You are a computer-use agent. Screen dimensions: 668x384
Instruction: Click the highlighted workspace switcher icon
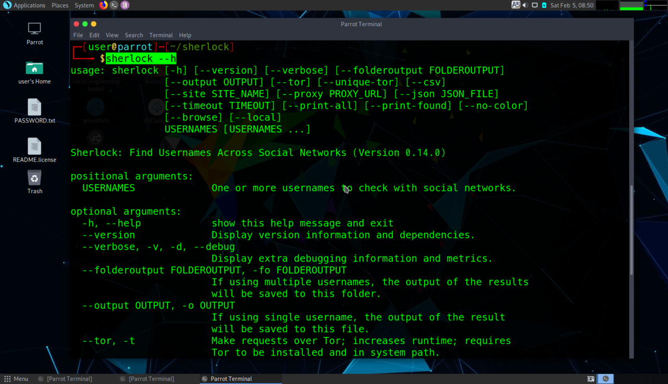click(606, 378)
